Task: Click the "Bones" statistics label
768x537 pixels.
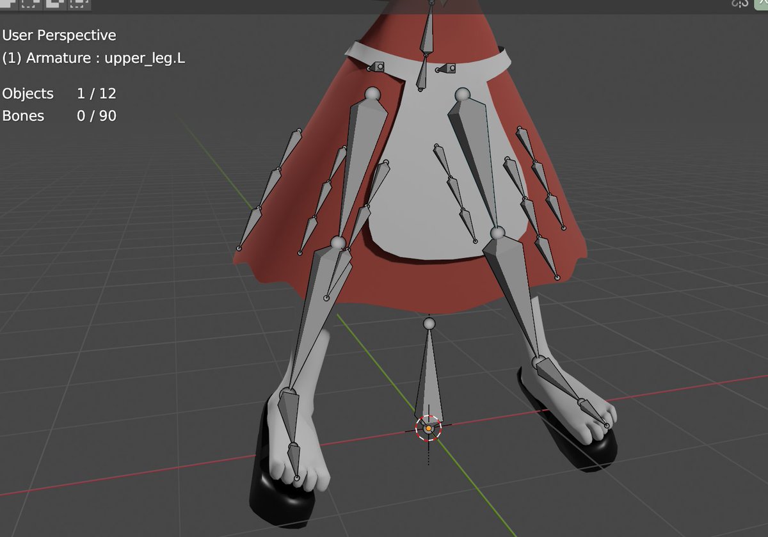Action: coord(23,116)
